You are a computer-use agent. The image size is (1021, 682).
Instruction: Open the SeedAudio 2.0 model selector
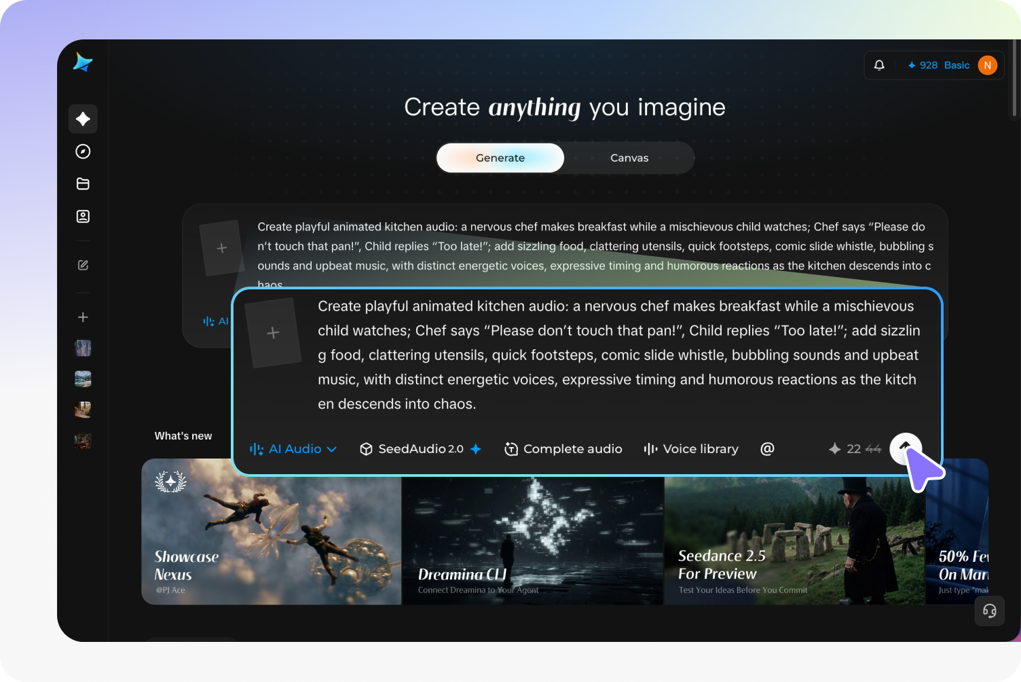[x=420, y=449]
